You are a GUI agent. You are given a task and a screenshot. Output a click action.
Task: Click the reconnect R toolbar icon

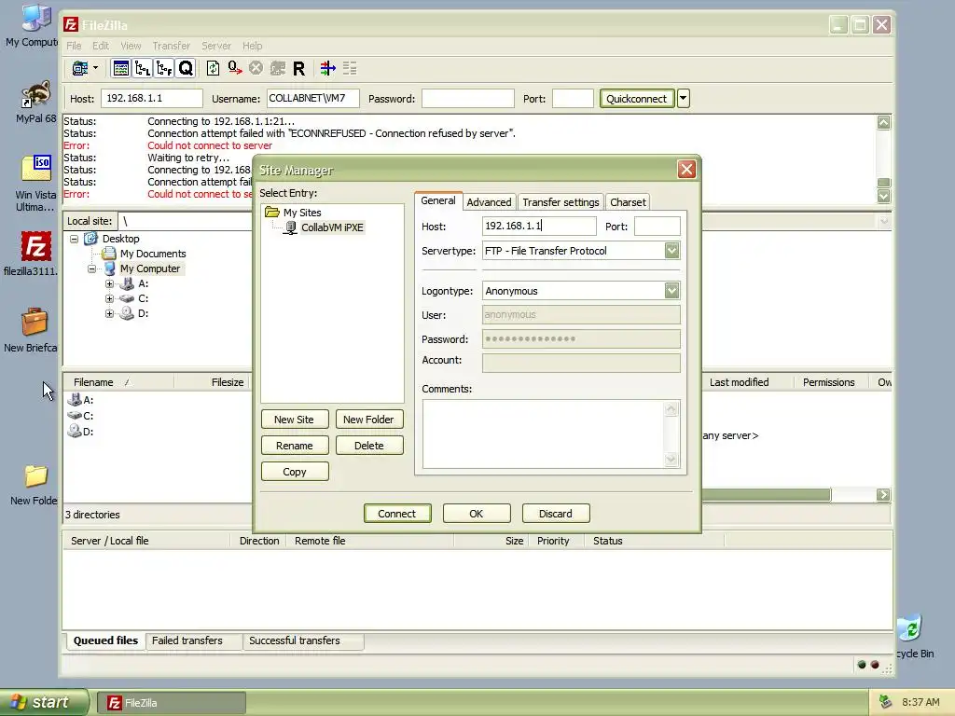(298, 68)
